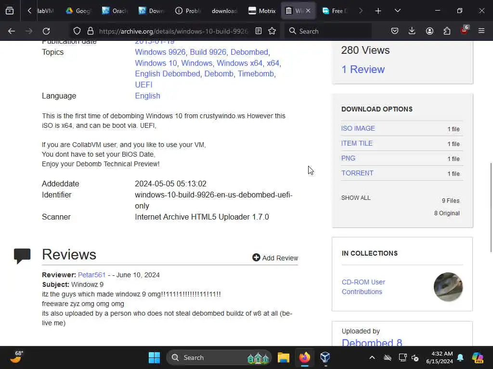Click the CD-ROM collection thumbnail image
Image resolution: width=493 pixels, height=369 pixels.
tap(448, 287)
